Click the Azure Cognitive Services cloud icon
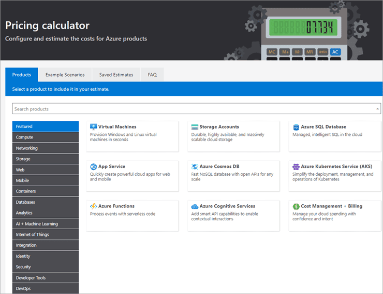 (x=195, y=206)
